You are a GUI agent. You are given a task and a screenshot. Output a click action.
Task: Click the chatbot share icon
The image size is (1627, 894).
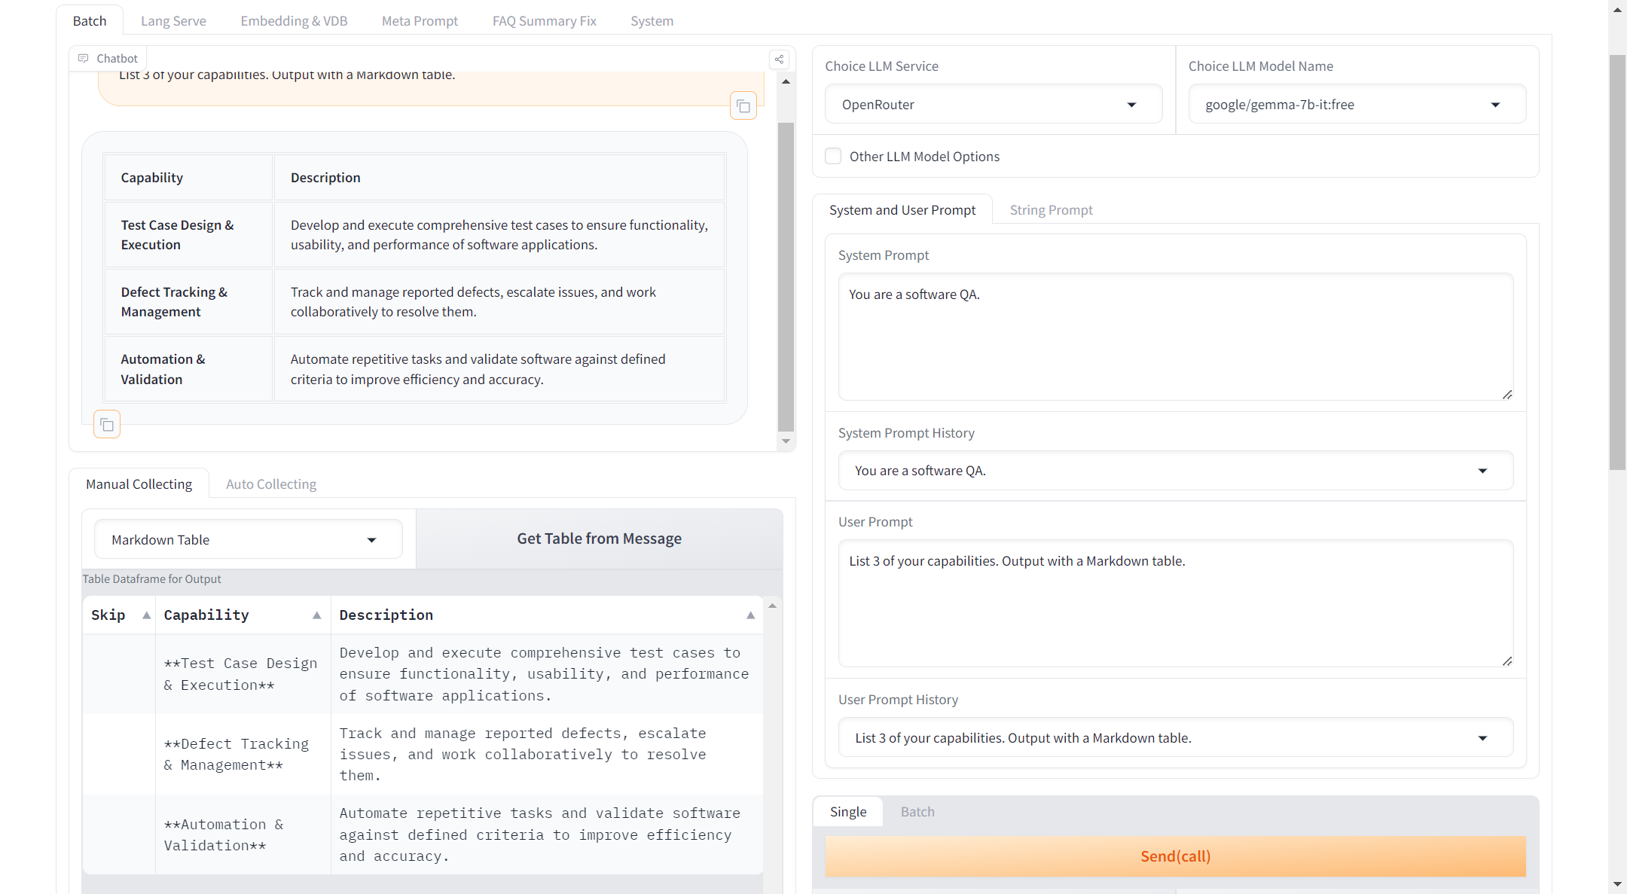pyautogui.click(x=780, y=59)
